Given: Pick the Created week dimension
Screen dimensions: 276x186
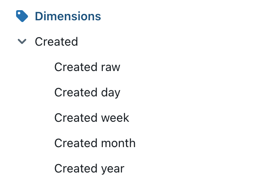Looking at the screenshot, I should (x=92, y=118).
